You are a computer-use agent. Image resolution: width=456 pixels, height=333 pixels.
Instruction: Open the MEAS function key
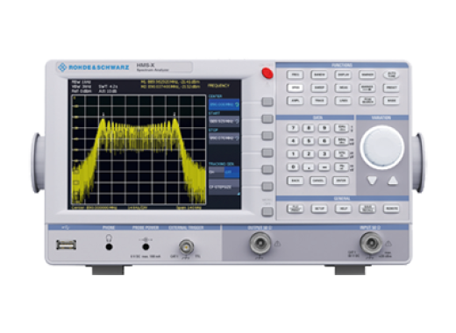click(343, 88)
